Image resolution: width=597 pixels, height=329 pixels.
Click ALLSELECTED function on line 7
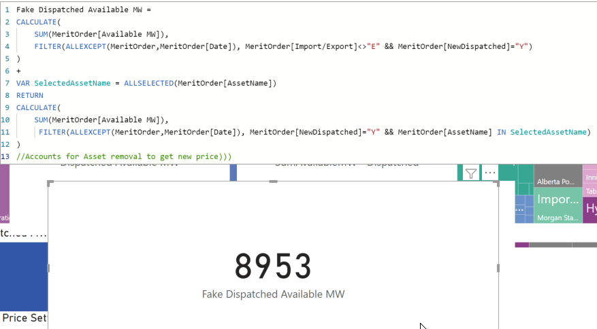point(148,83)
